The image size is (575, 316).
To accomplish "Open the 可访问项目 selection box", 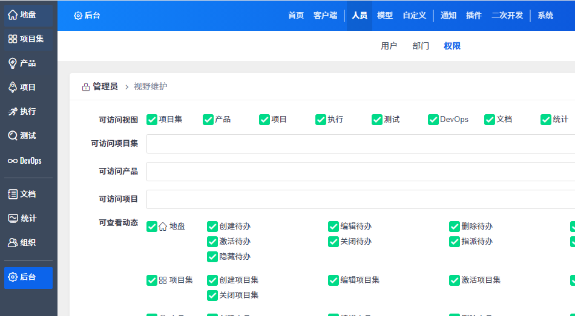I will (x=360, y=199).
